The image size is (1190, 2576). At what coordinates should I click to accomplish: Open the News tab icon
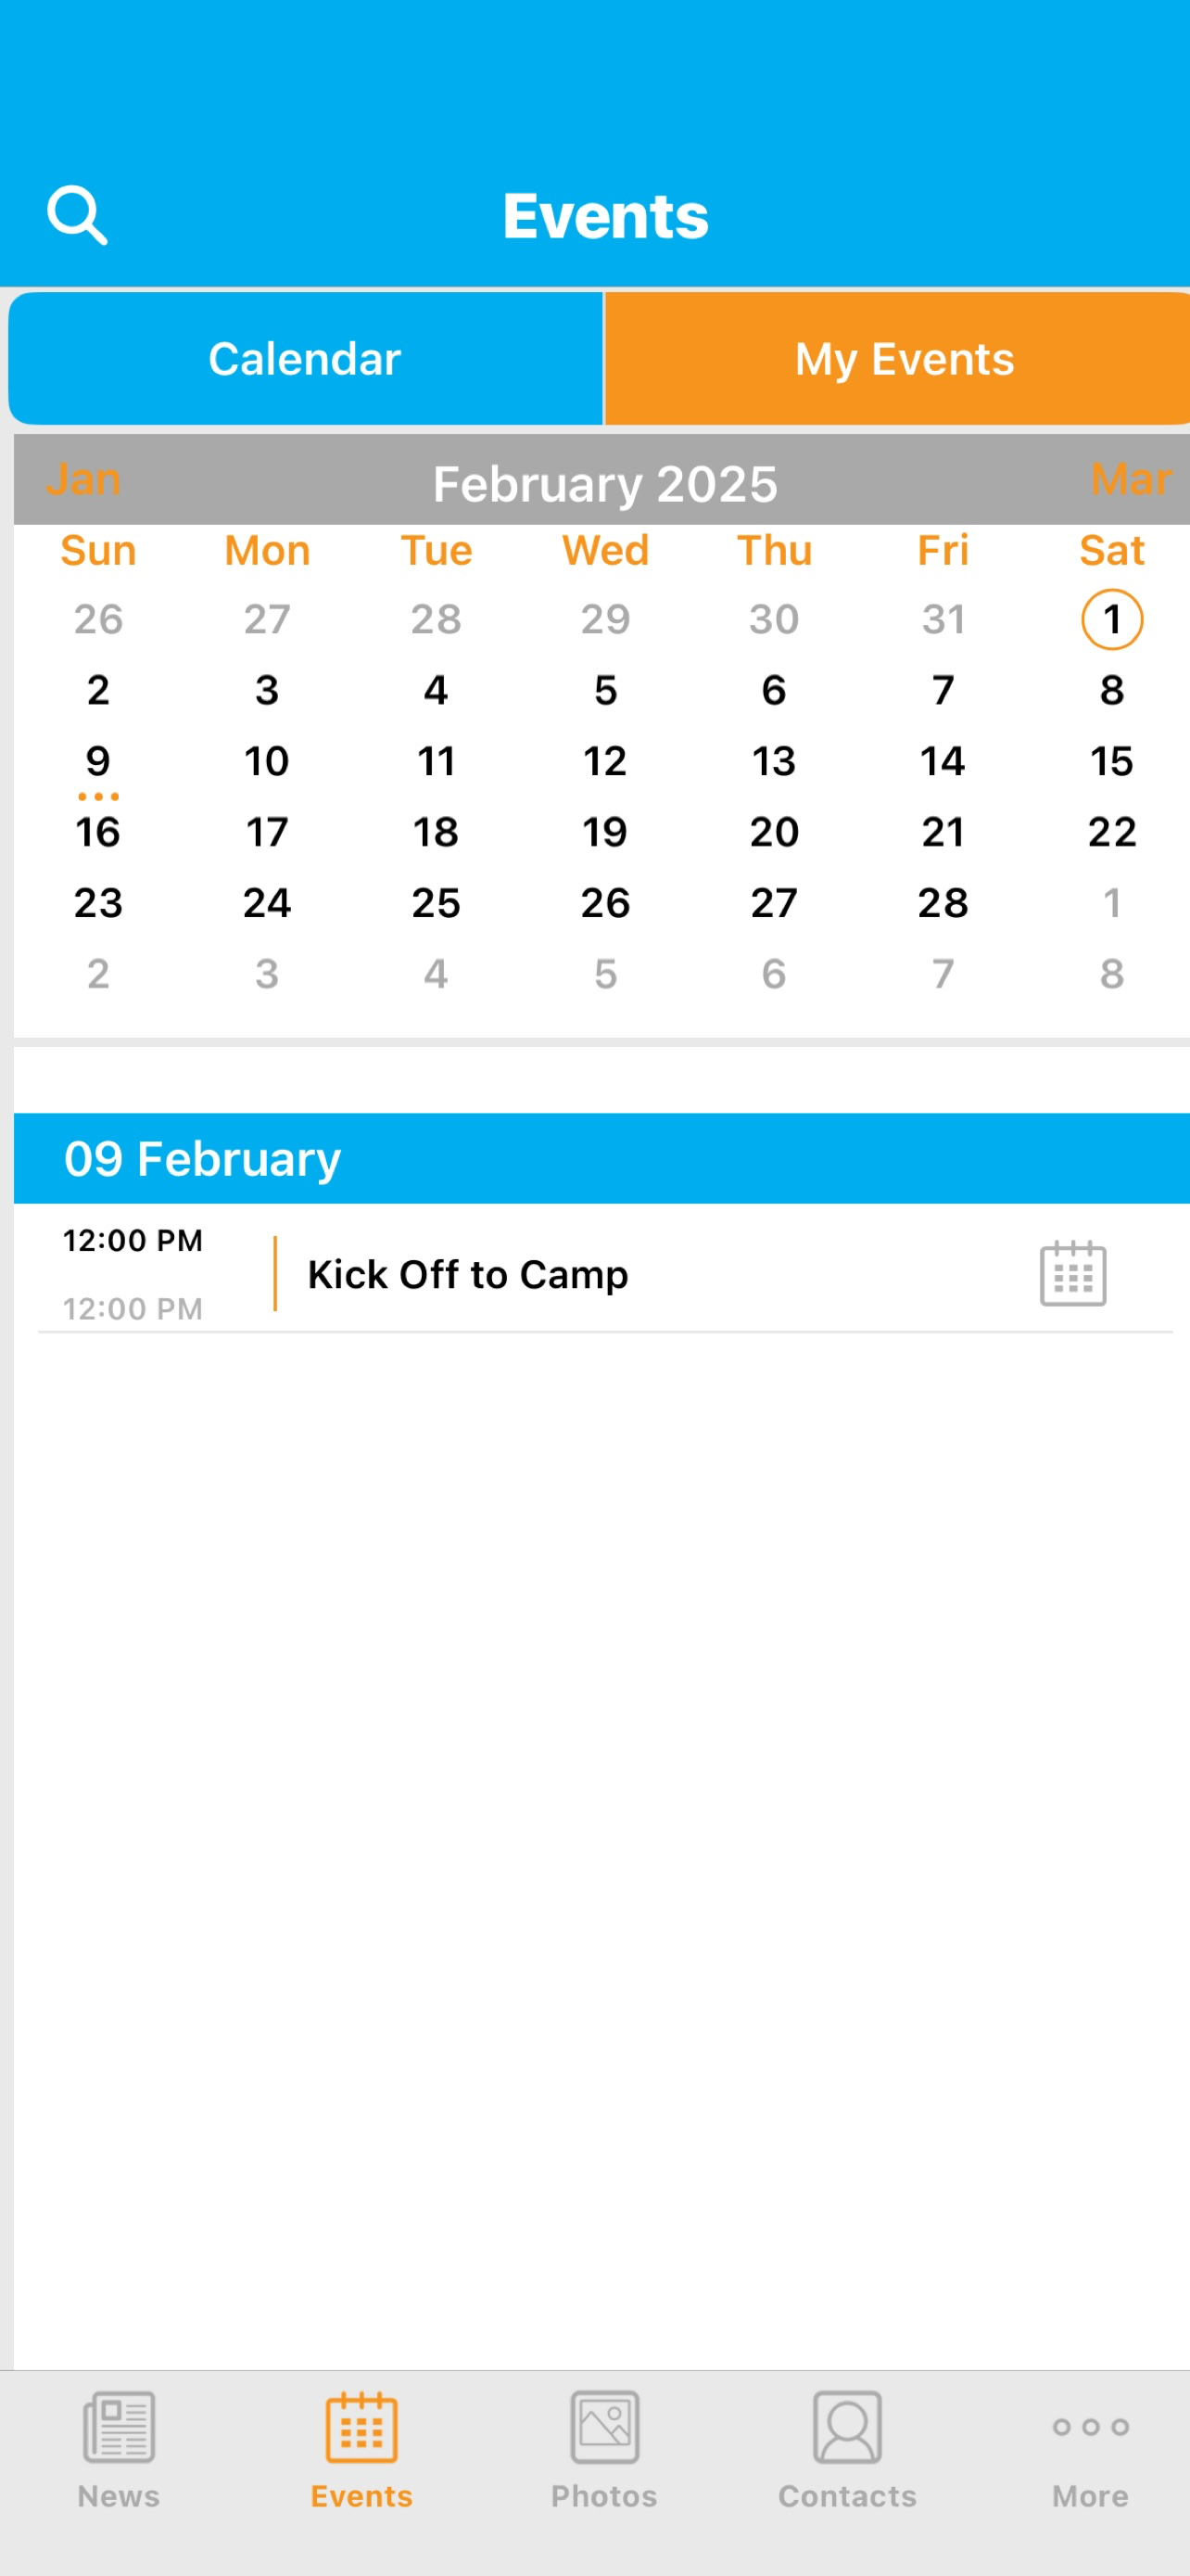pos(119,2426)
